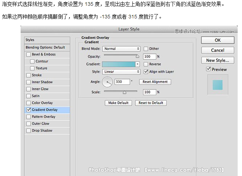The height and width of the screenshot is (176, 242).
Task: Click the angle dial control
Action: coord(107,82)
